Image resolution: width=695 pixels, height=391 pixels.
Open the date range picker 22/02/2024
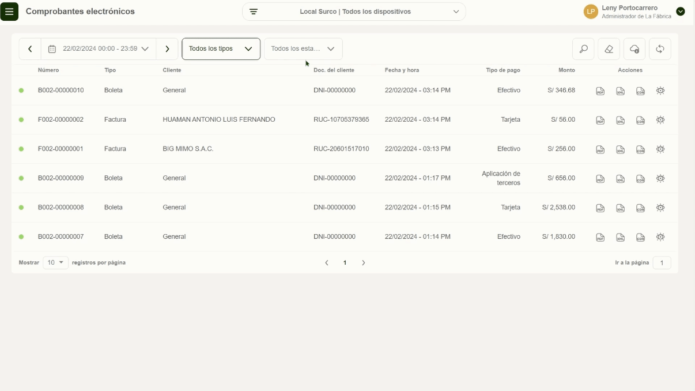[x=99, y=49]
